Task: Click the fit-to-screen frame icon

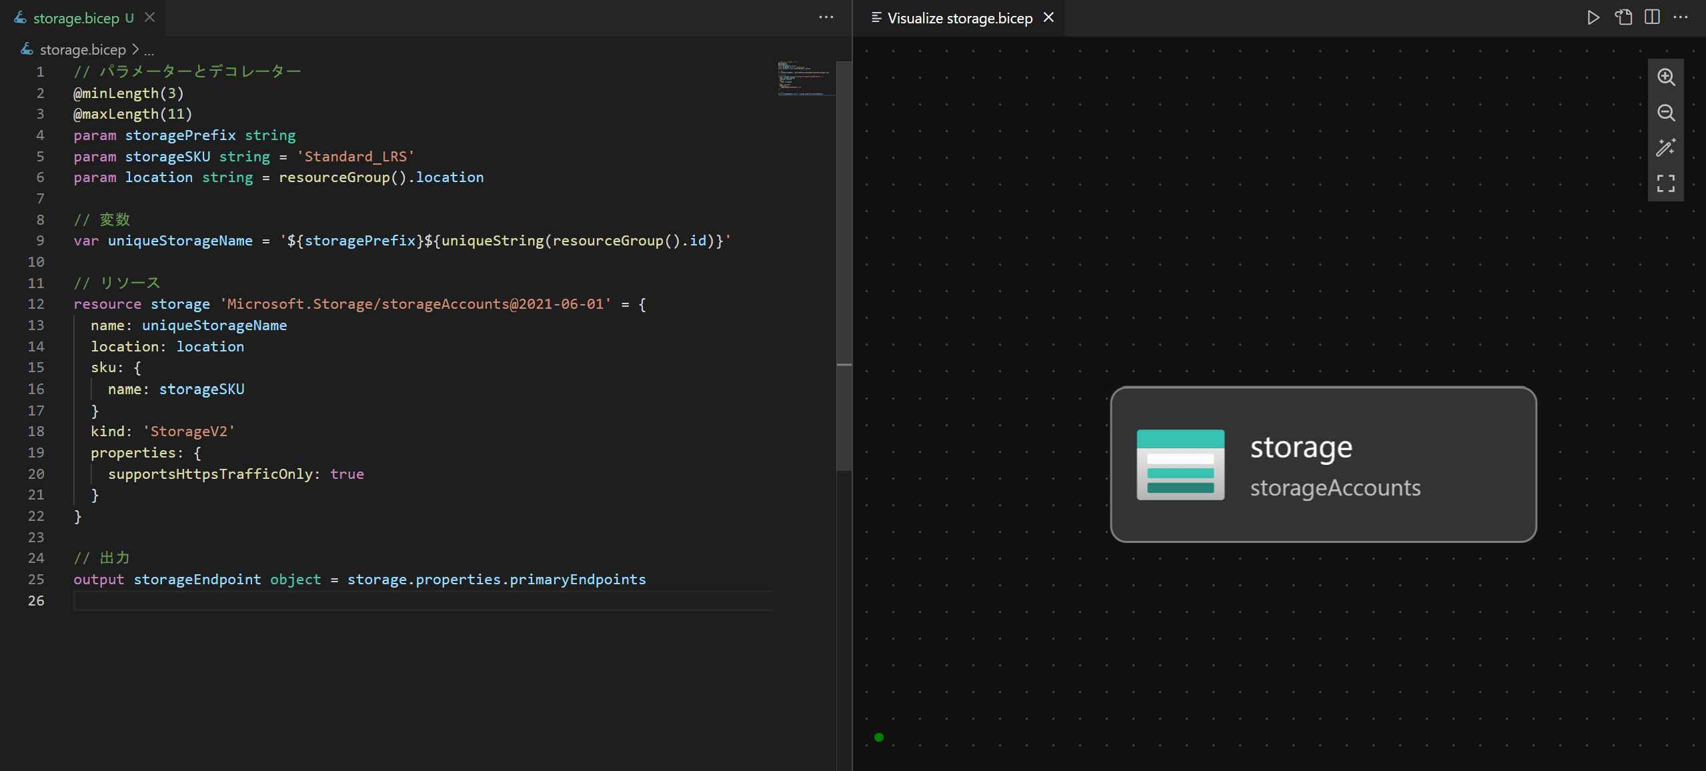Action: (1665, 183)
